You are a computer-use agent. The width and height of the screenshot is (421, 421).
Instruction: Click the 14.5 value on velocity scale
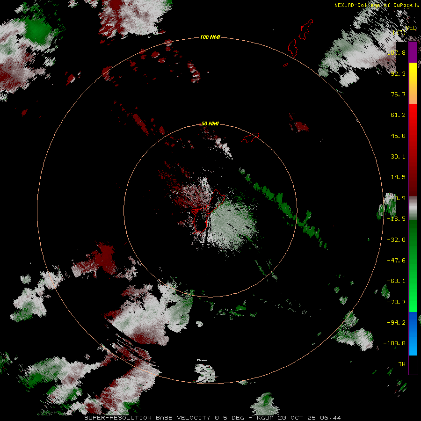(x=398, y=177)
